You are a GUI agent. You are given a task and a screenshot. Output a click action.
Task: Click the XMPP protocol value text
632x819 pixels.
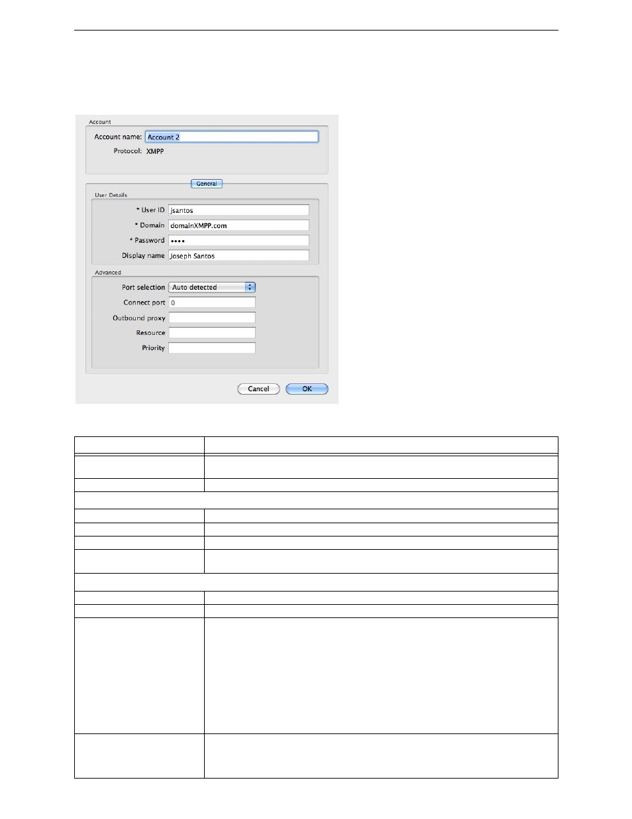click(x=155, y=151)
